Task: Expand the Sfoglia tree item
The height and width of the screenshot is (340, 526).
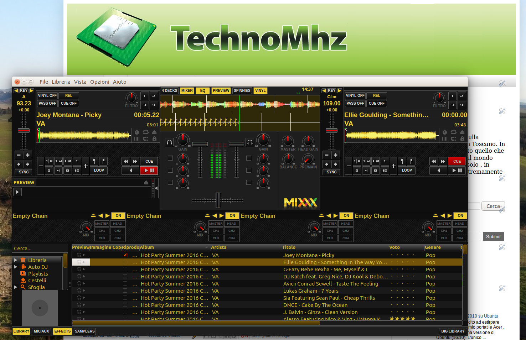Action: pyautogui.click(x=16, y=287)
